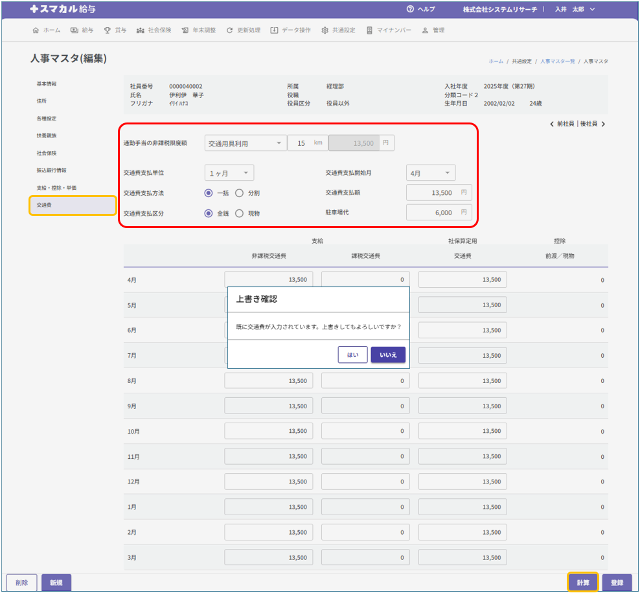This screenshot has width=640, height=593.
Task: Click the Home icon in navigation bar
Action: click(36, 30)
